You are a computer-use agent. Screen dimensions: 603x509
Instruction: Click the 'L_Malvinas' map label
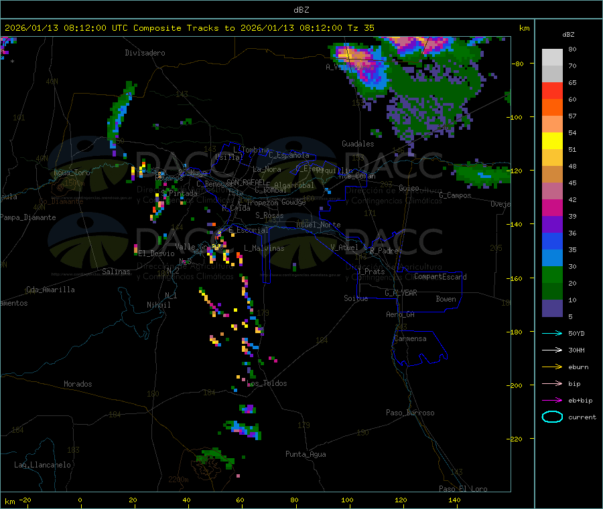click(264, 248)
